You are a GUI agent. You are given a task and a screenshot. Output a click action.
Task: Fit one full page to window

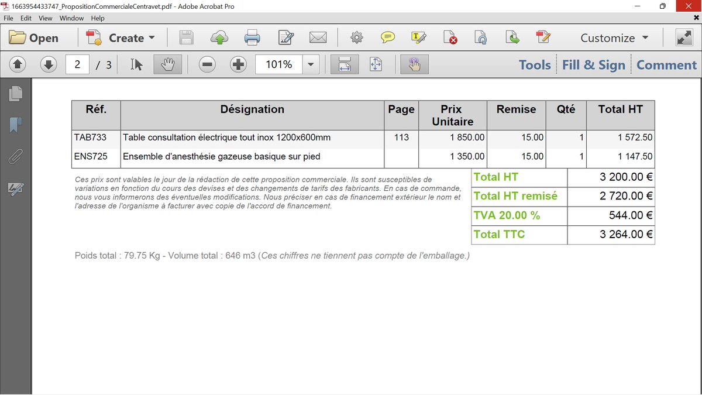pos(376,64)
